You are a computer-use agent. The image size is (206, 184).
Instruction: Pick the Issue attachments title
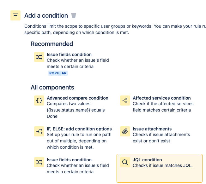pos(152,129)
